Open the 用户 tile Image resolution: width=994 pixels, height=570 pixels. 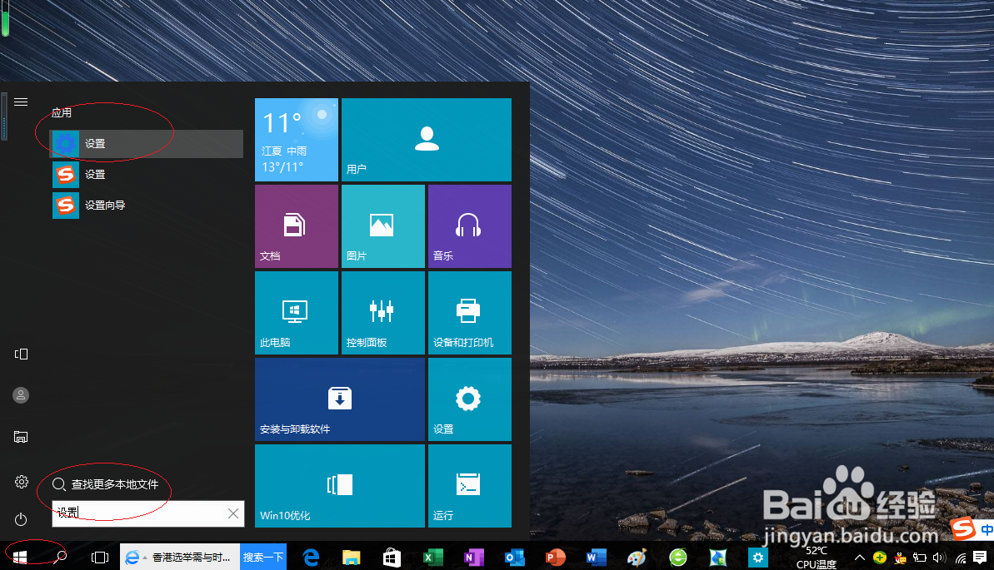pyautogui.click(x=426, y=139)
